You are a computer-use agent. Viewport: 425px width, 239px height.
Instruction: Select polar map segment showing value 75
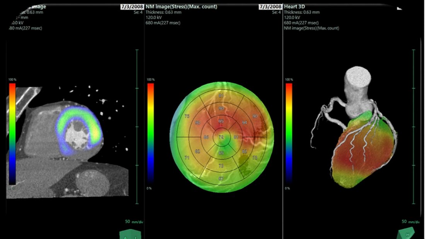pos(187,116)
